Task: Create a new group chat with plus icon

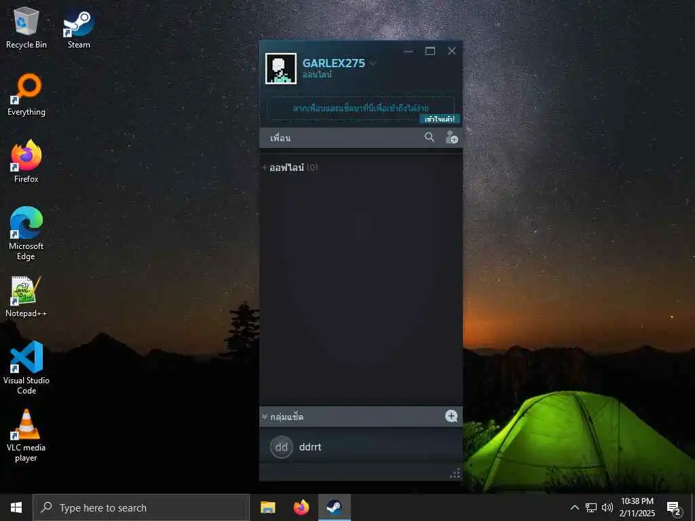Action: click(x=451, y=416)
